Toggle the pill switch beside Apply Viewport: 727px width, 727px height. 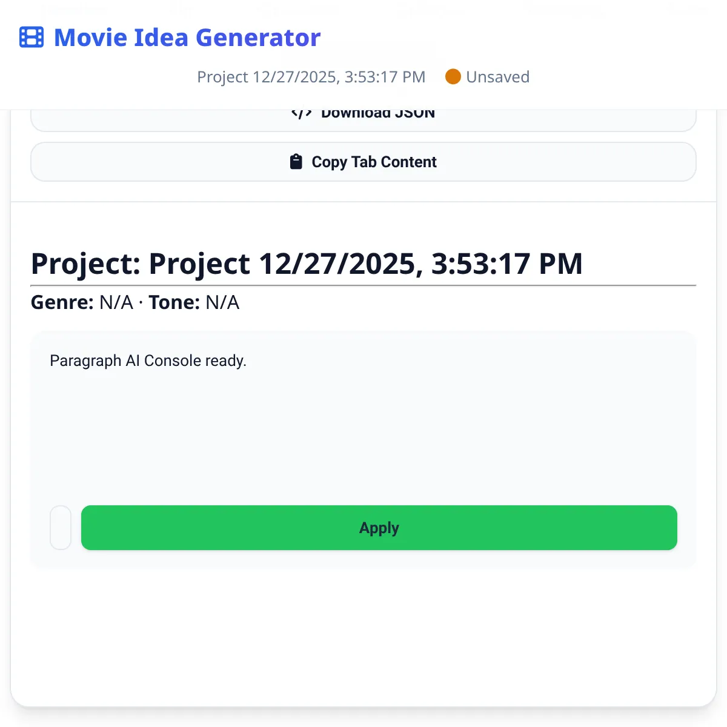click(x=61, y=527)
